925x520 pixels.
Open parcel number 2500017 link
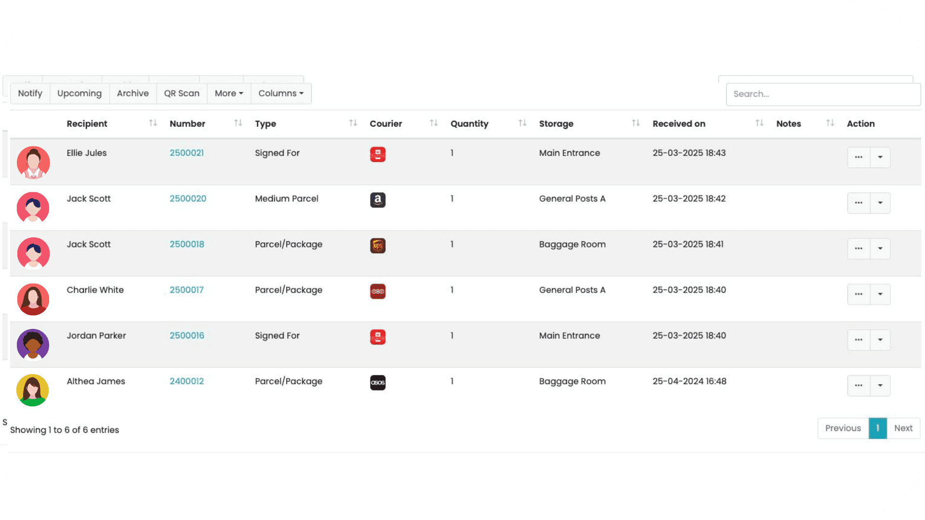[186, 290]
